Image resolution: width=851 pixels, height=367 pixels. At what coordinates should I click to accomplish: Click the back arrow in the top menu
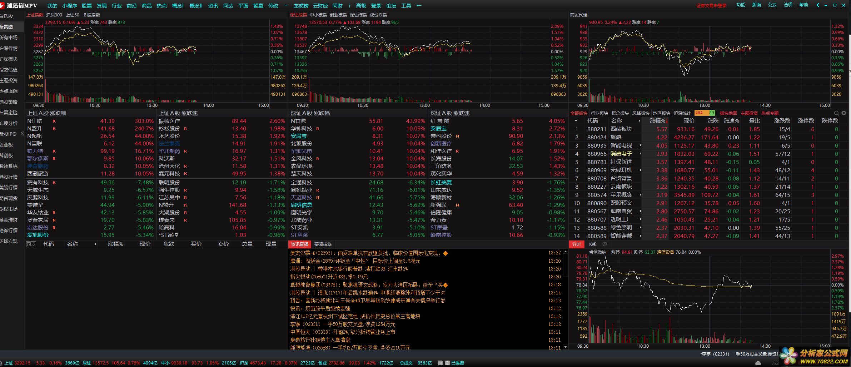(x=419, y=6)
